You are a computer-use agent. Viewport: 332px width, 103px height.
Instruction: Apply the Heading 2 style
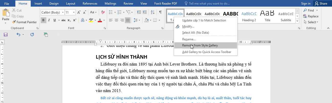[x=249, y=16]
